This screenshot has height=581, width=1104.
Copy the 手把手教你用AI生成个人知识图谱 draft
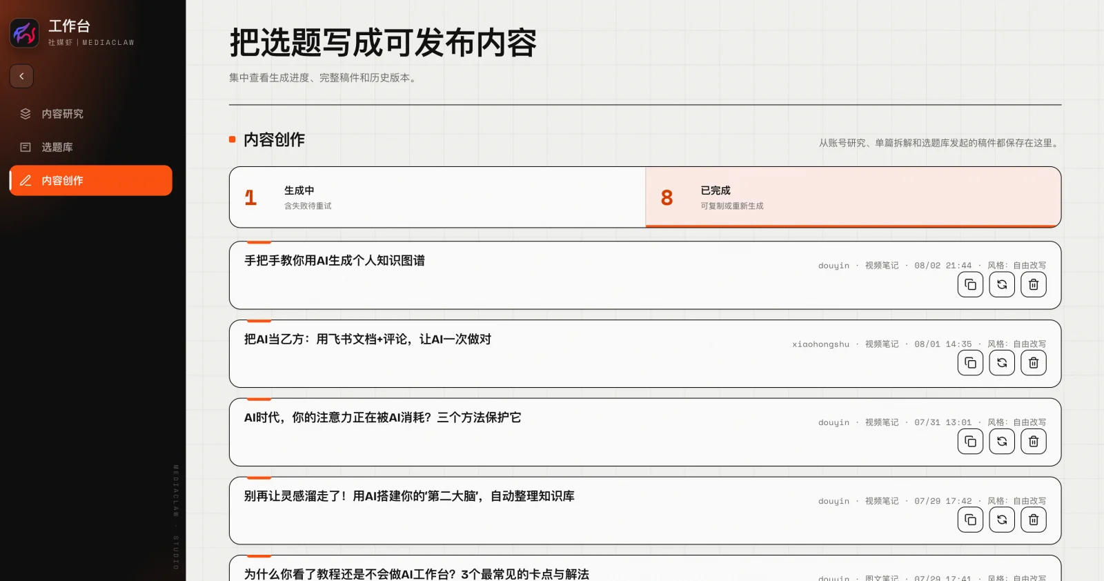[x=970, y=284]
